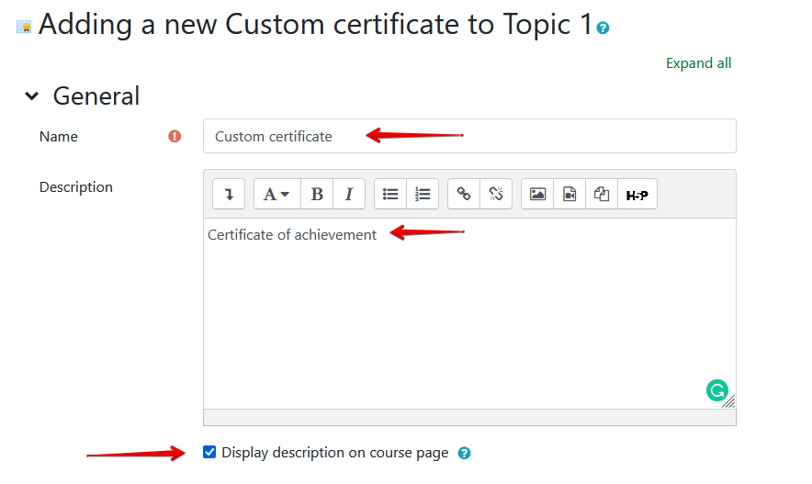Screen dimensions: 812x484
Task: Click the insert link icon
Action: [x=464, y=194]
